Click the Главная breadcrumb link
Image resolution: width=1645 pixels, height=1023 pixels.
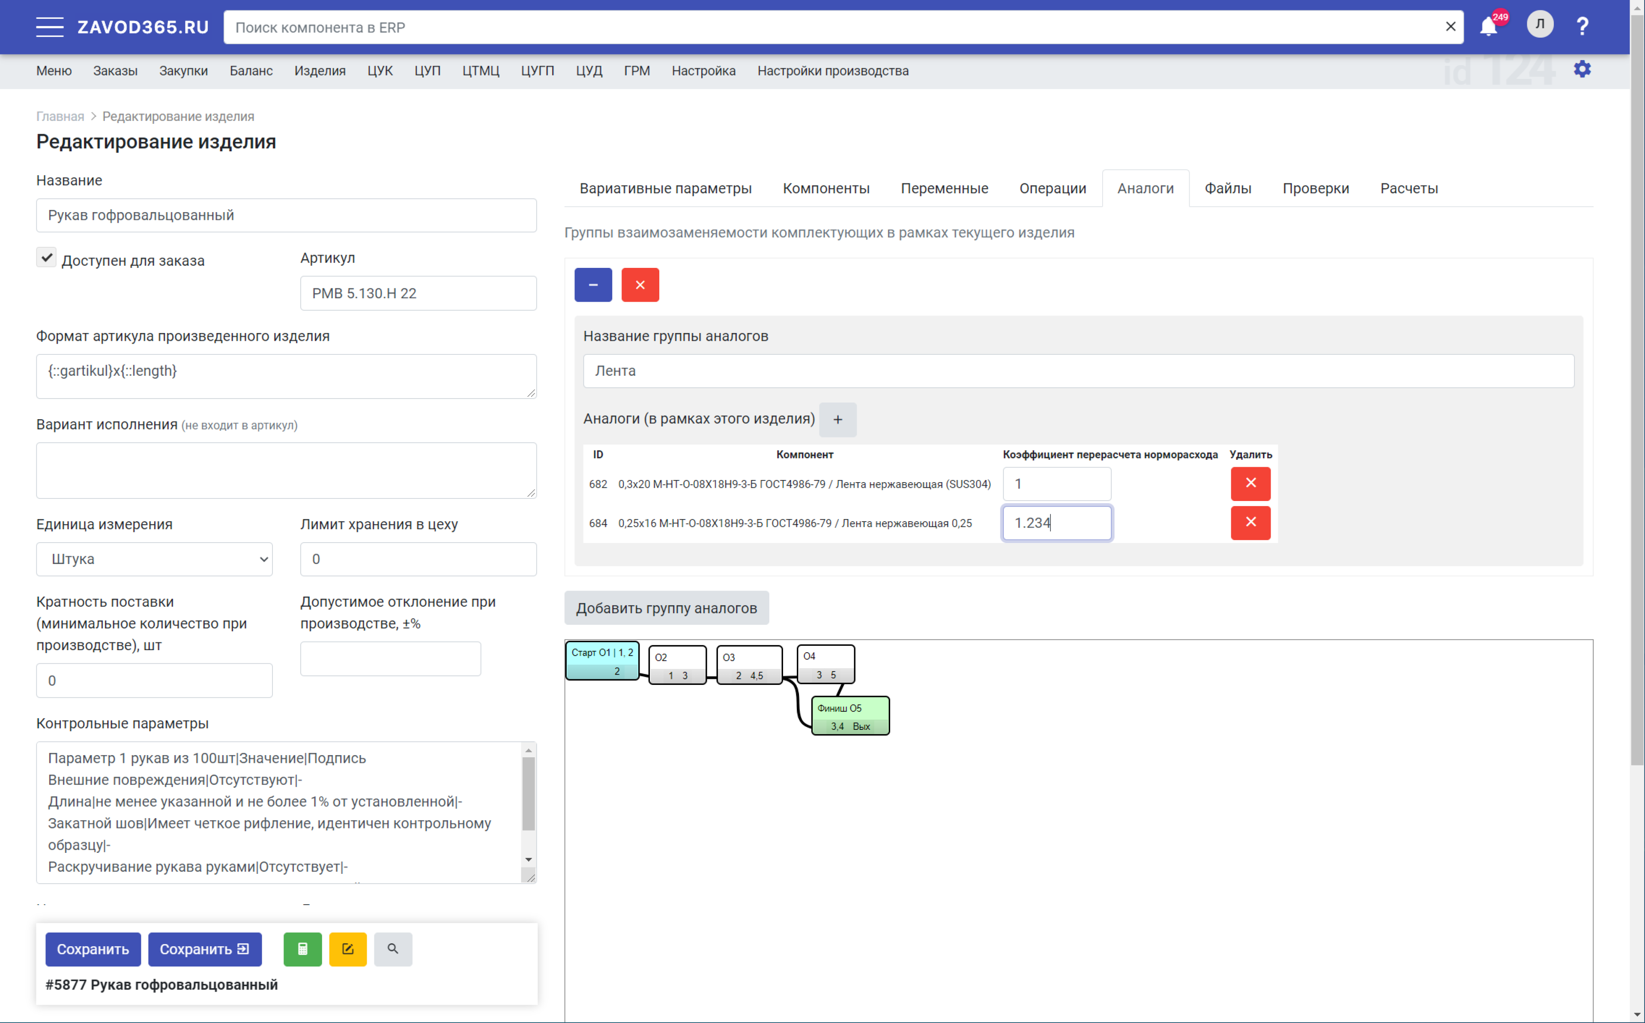(x=60, y=117)
